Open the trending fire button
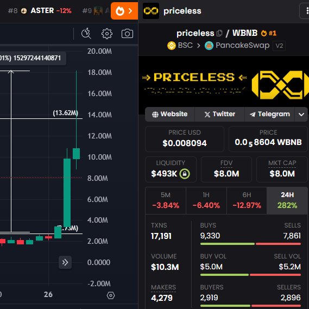 click(124, 11)
